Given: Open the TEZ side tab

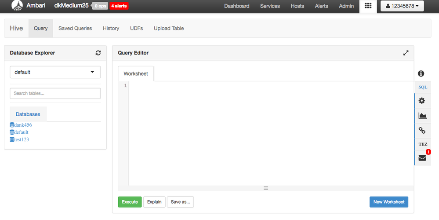Looking at the screenshot, I should 423,144.
